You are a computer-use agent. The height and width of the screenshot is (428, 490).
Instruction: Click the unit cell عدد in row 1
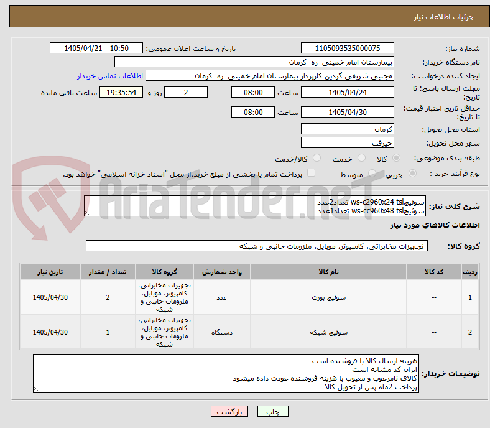pos(222,297)
